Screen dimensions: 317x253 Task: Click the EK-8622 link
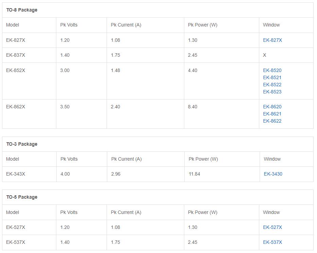coord(272,121)
